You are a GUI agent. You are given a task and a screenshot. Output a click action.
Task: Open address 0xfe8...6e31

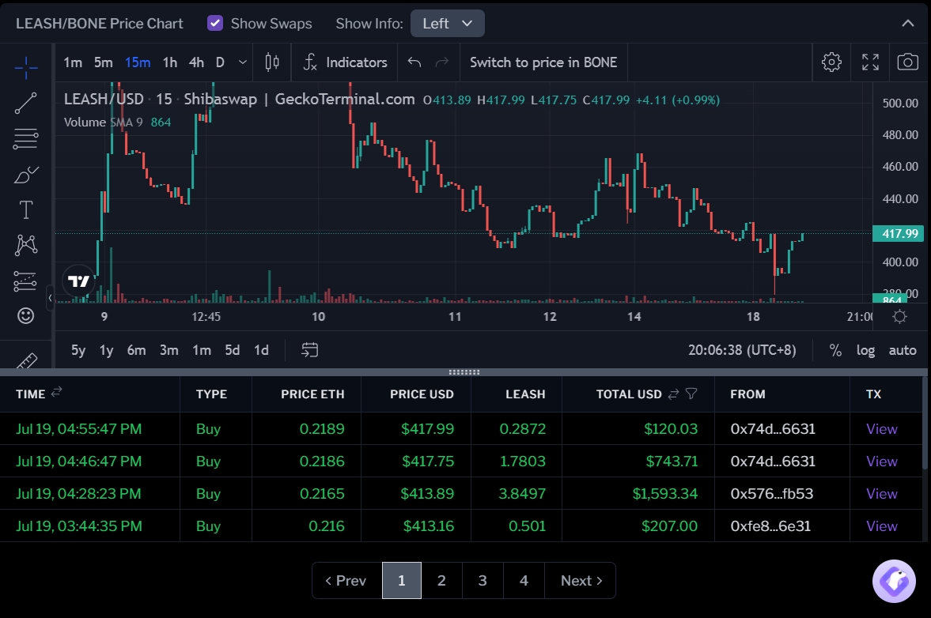pyautogui.click(x=770, y=526)
